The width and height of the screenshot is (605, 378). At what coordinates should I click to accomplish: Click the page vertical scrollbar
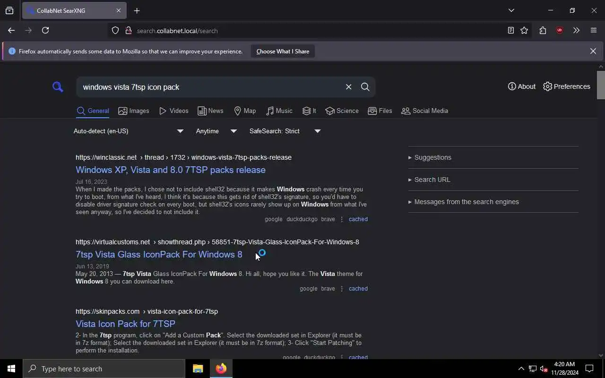click(601, 85)
